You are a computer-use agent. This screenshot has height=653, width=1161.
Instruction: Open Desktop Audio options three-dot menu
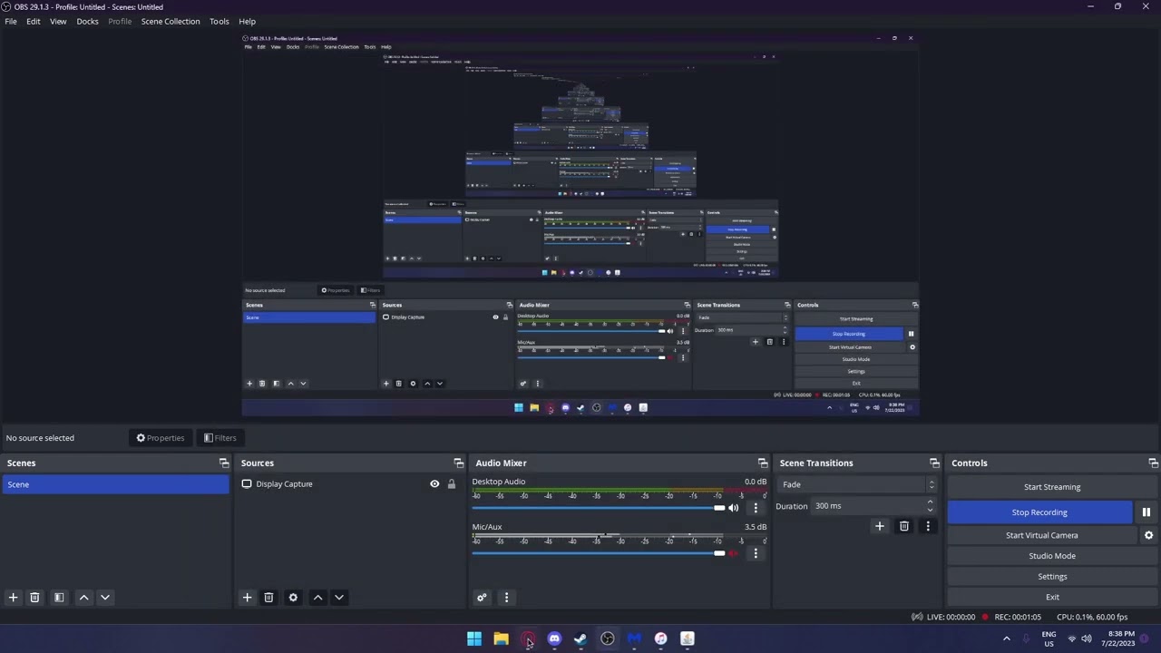755,508
